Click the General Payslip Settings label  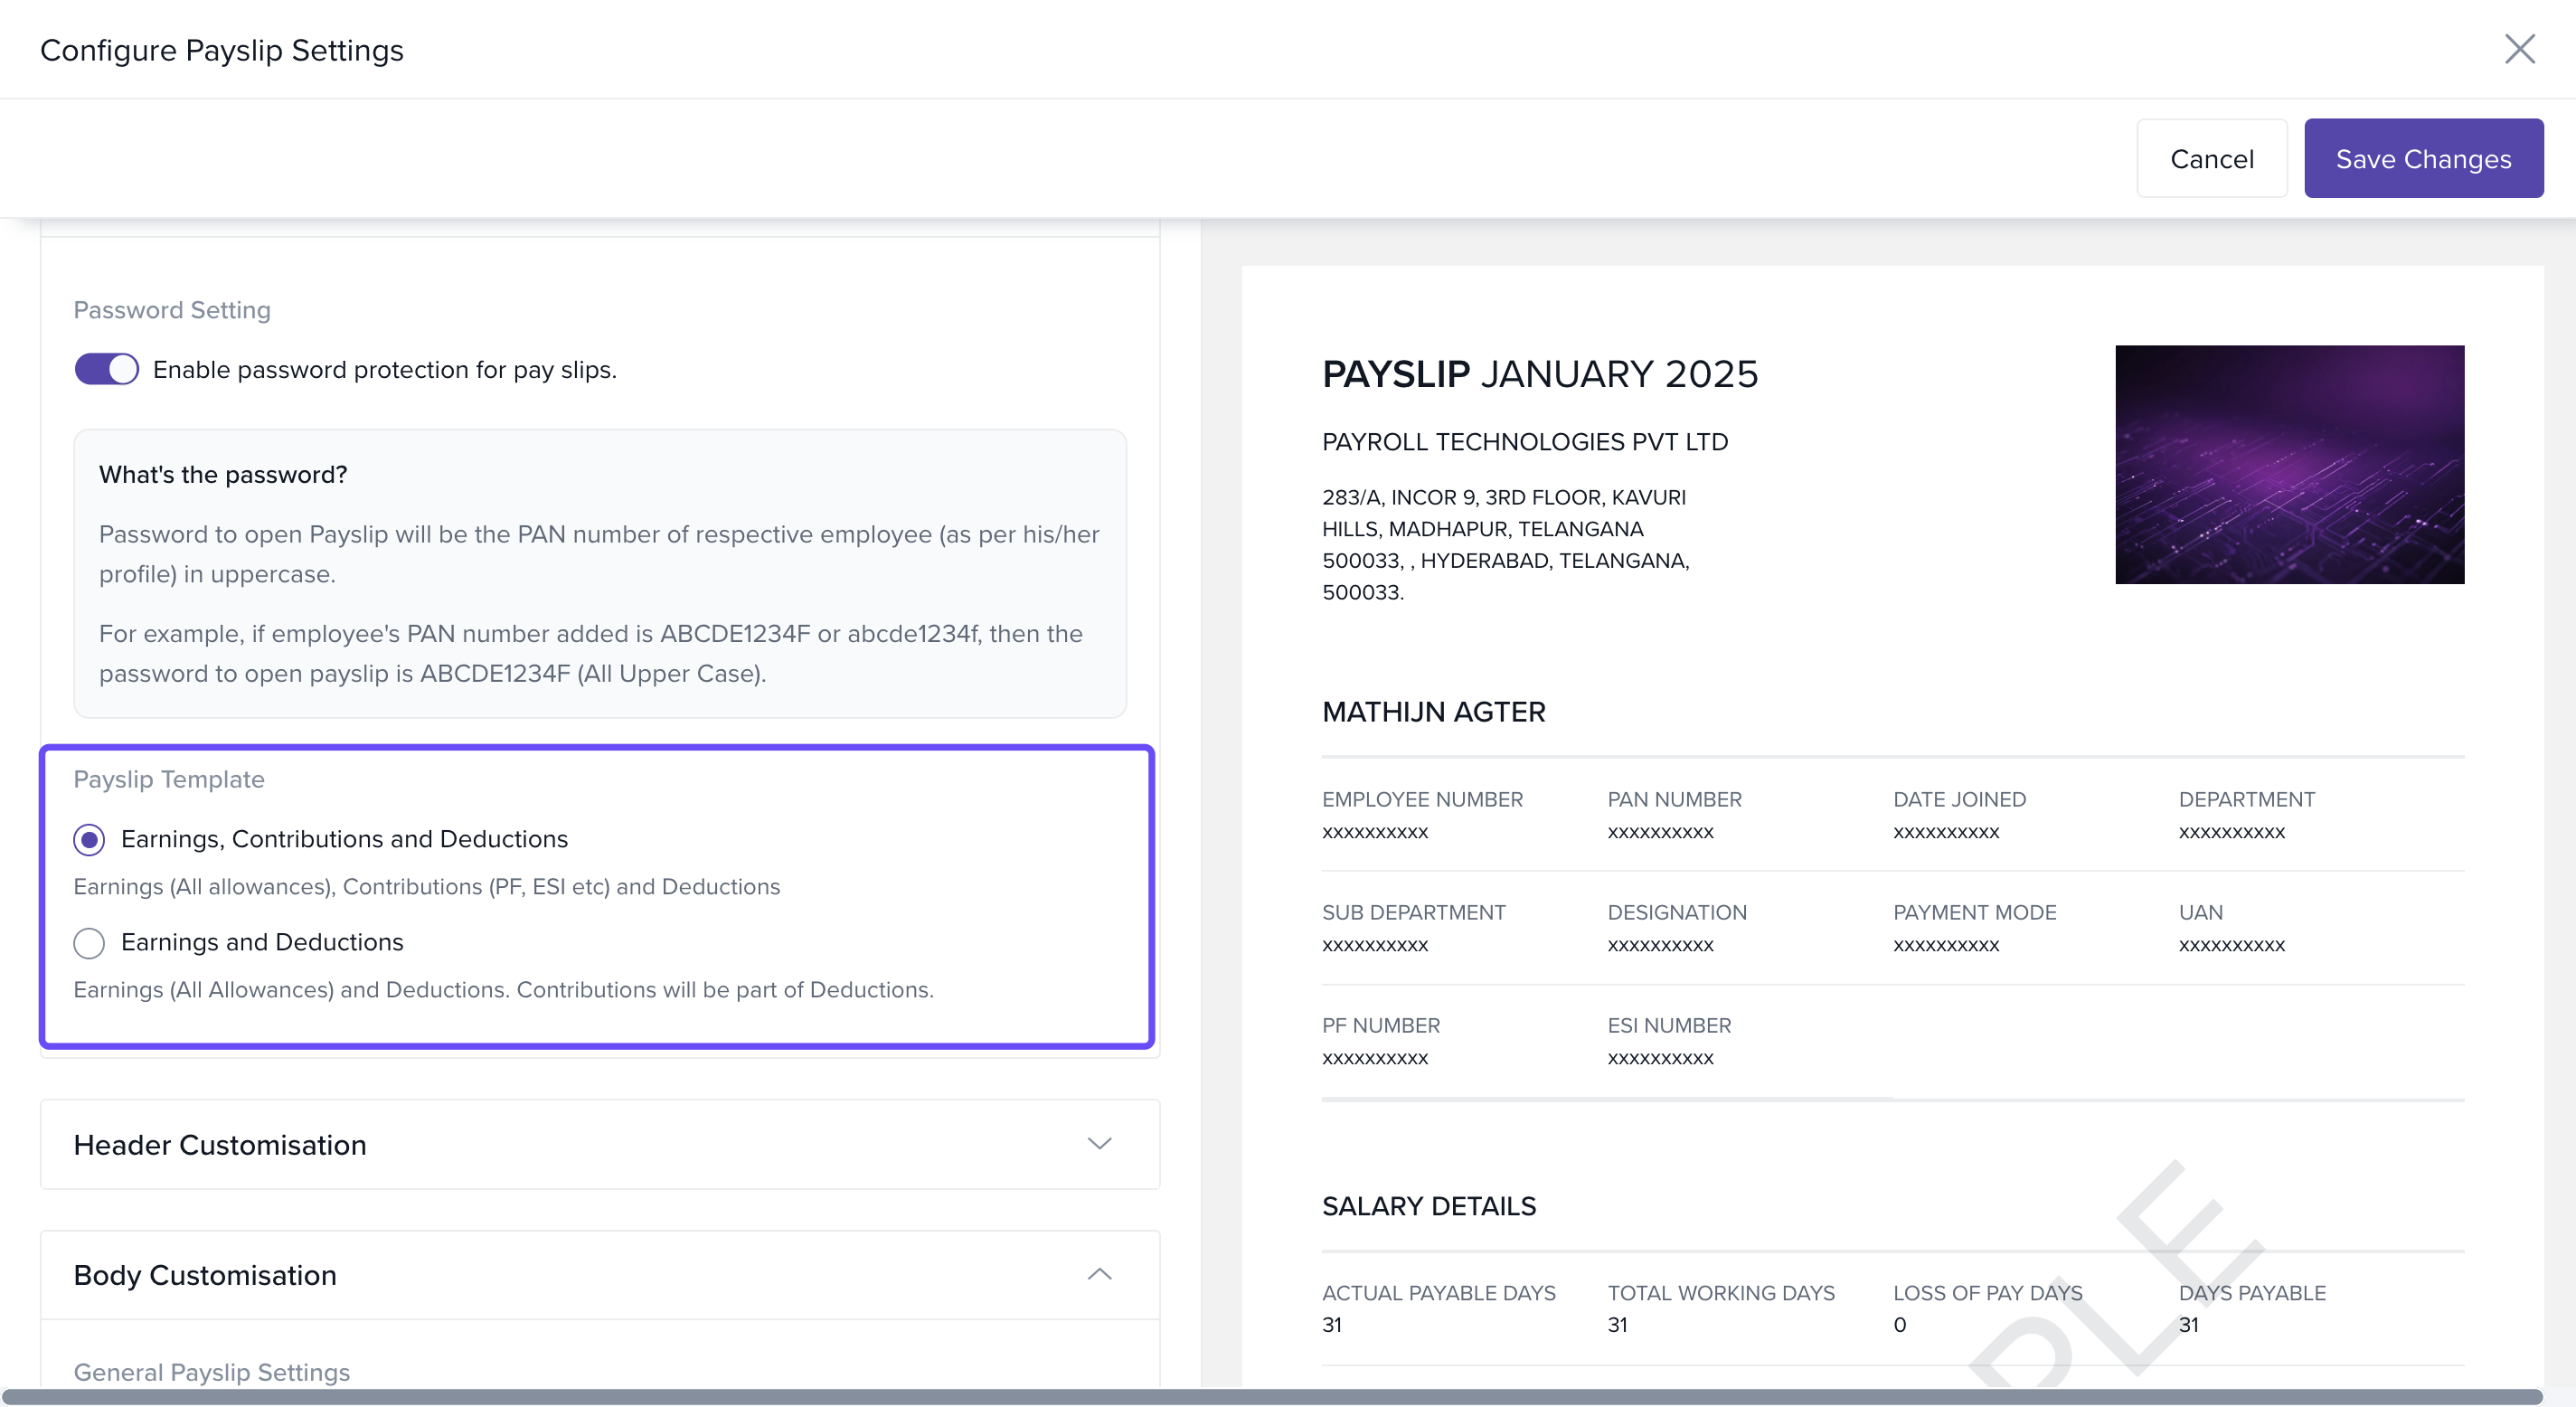coord(212,1372)
